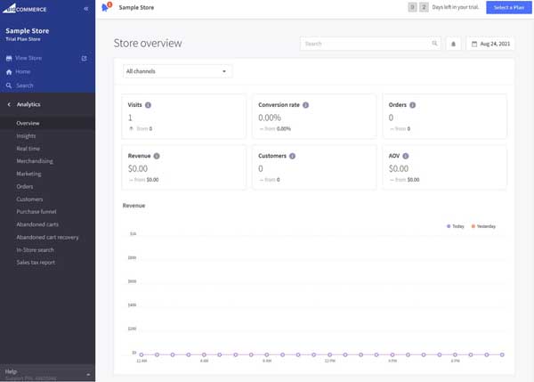The width and height of the screenshot is (534, 382).
Task: Click the View Store link
Action: tap(28, 58)
